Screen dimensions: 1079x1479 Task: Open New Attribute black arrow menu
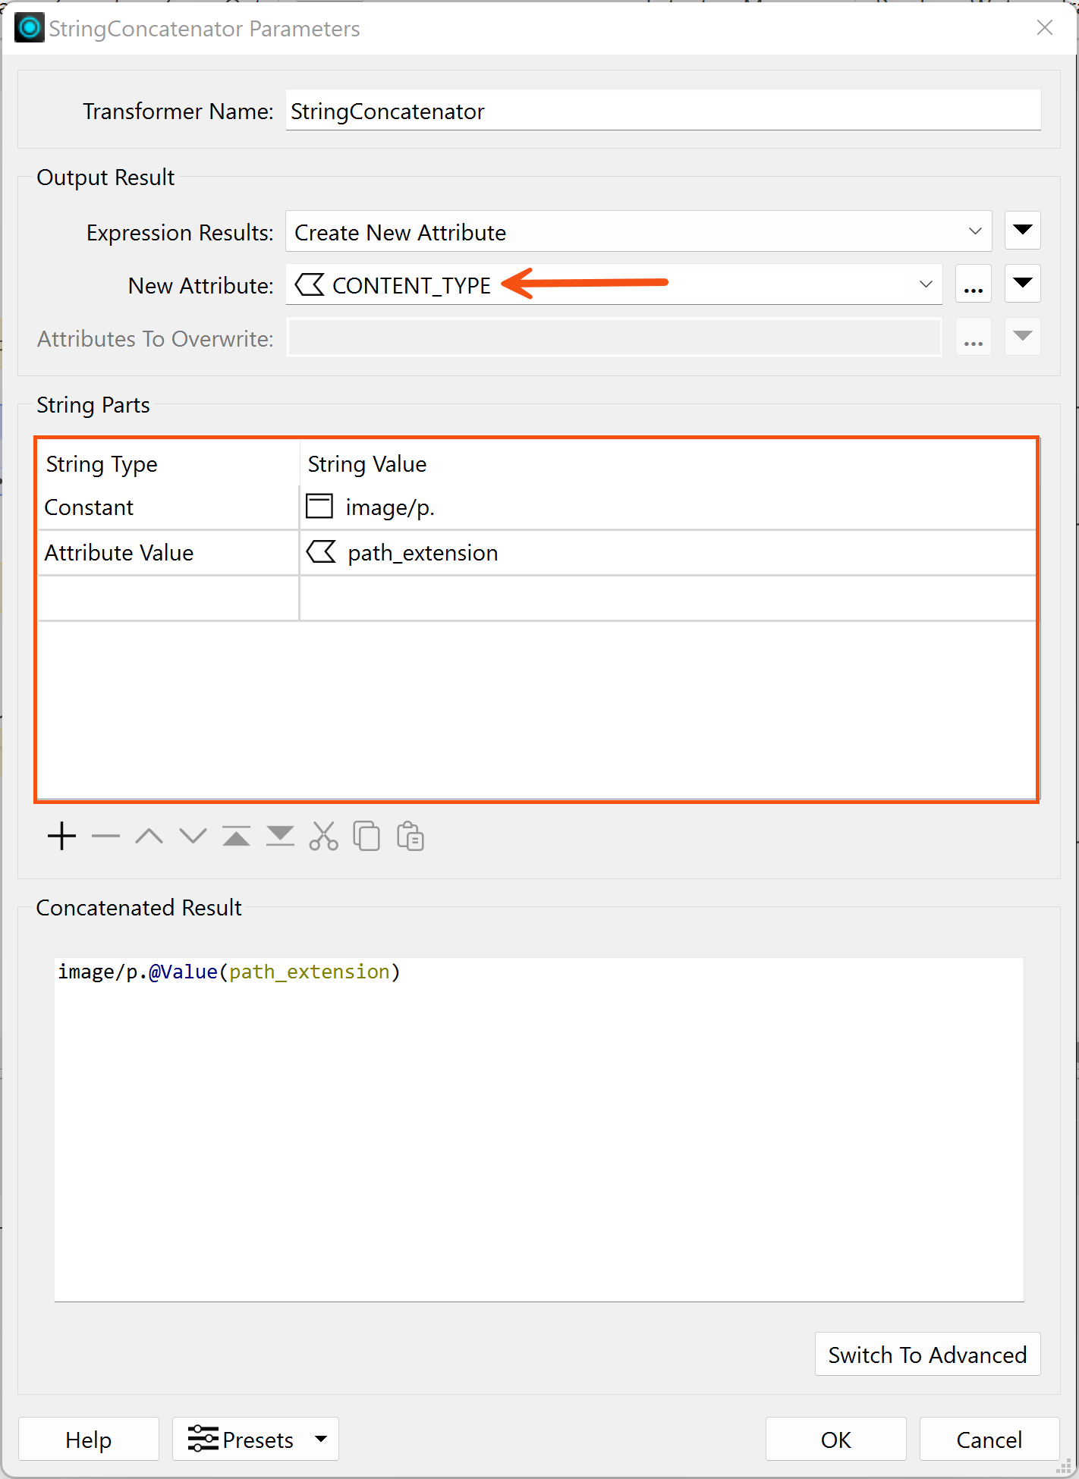(x=1022, y=284)
